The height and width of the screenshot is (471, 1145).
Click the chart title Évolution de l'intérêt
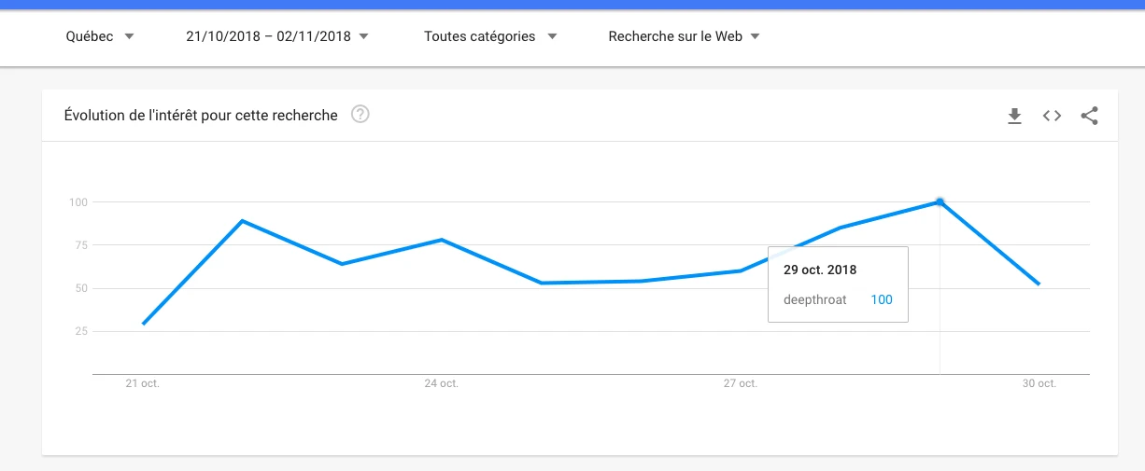[x=201, y=116]
